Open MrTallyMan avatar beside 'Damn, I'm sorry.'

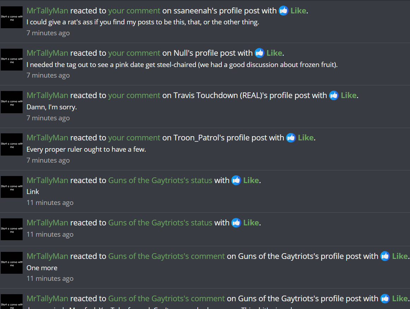(x=12, y=102)
